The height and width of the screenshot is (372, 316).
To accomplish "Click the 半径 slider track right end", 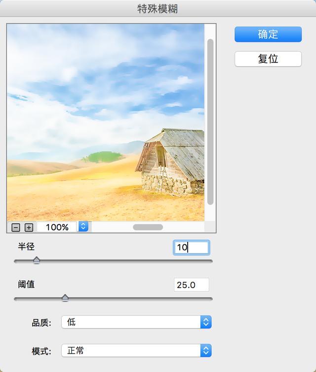I will (x=210, y=261).
